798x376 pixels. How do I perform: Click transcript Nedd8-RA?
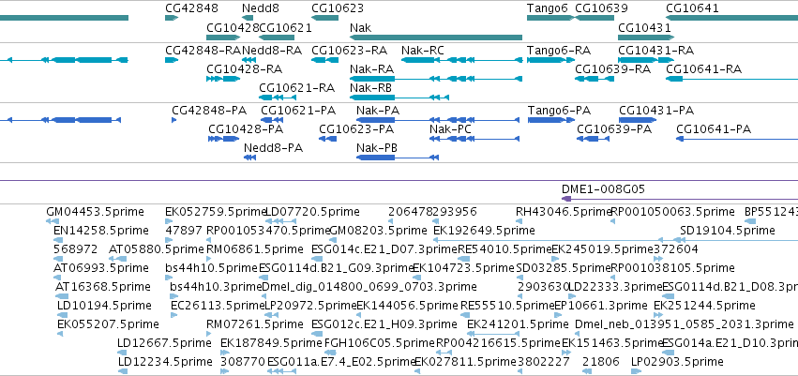click(x=248, y=60)
